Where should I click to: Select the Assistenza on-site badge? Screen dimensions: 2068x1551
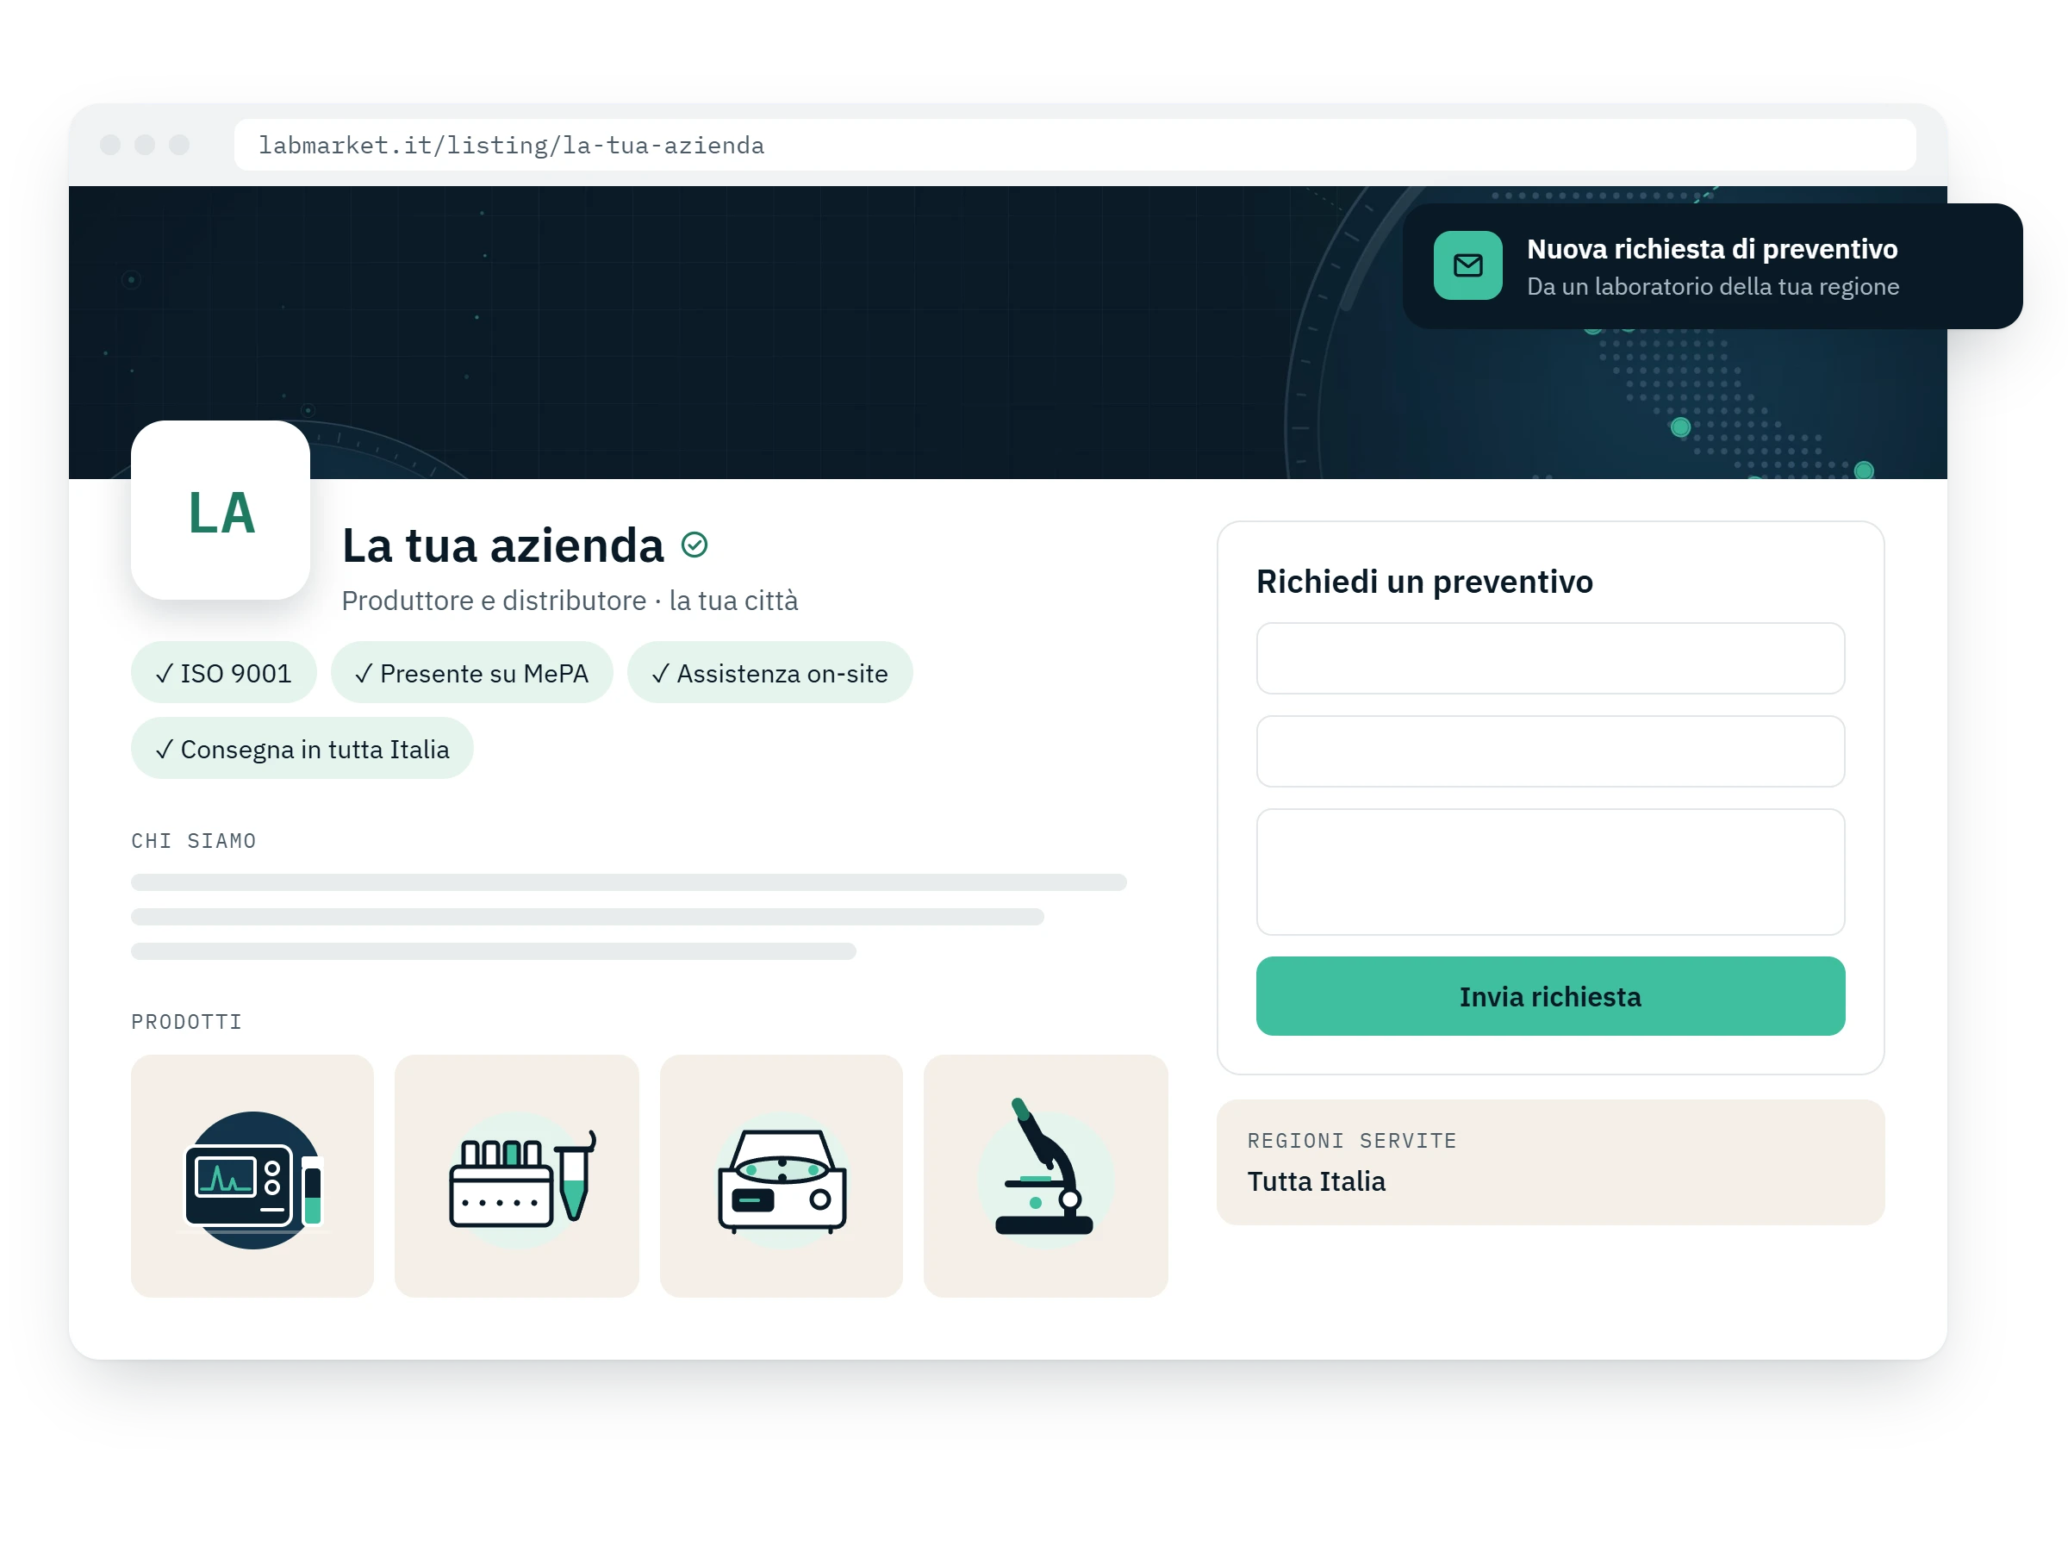pos(769,673)
